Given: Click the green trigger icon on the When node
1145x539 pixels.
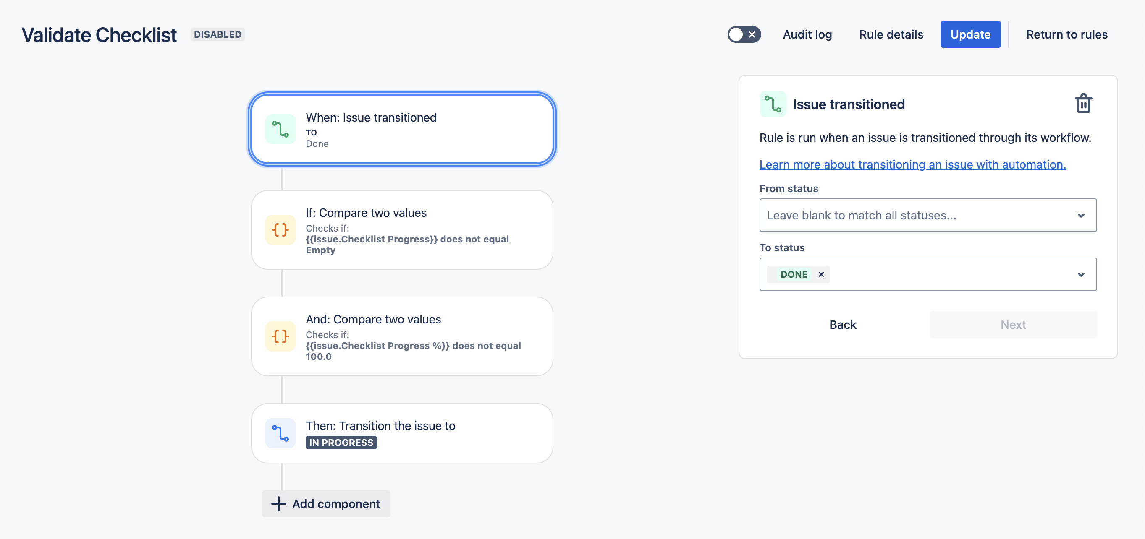Looking at the screenshot, I should point(280,129).
